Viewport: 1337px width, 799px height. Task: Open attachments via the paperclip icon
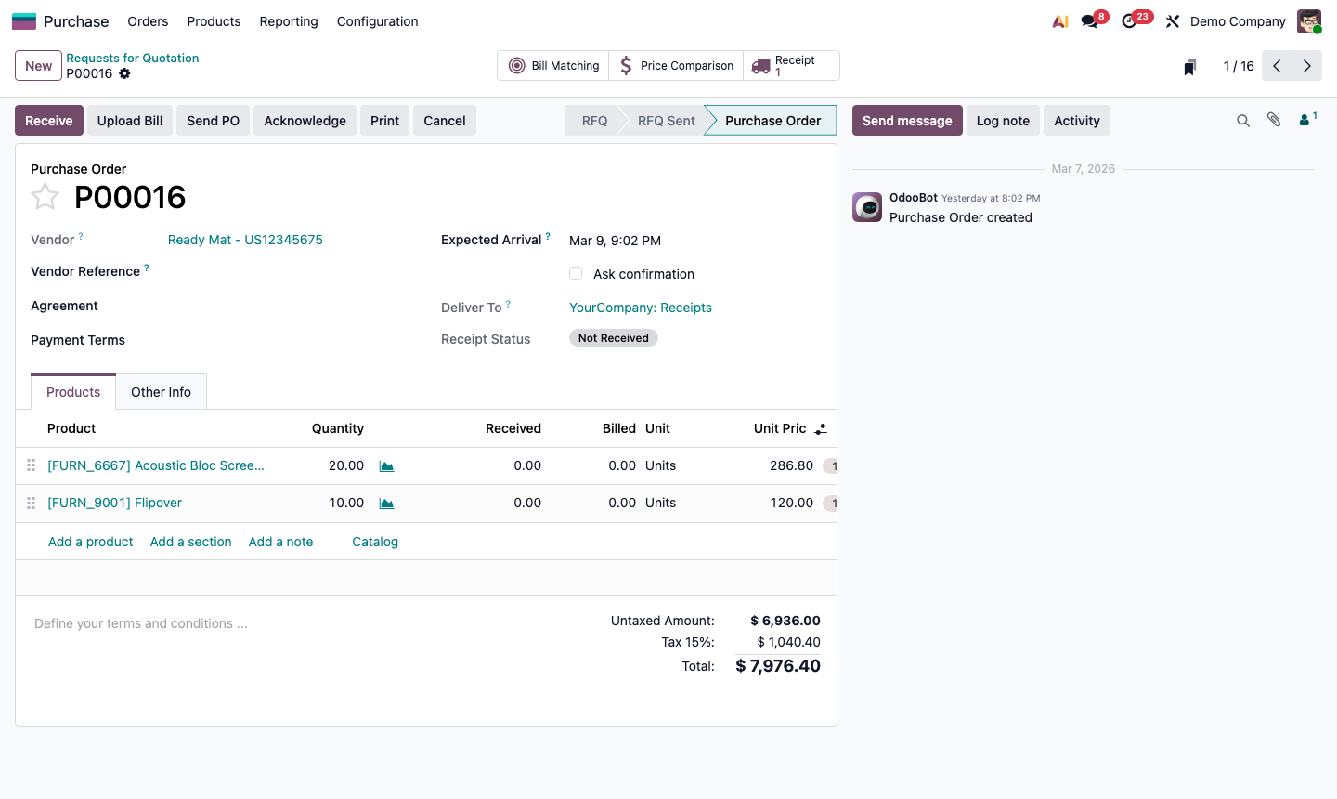pos(1273,120)
